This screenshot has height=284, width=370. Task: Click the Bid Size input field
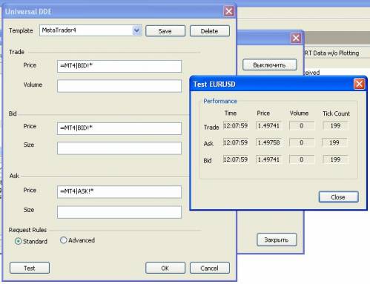coord(119,148)
